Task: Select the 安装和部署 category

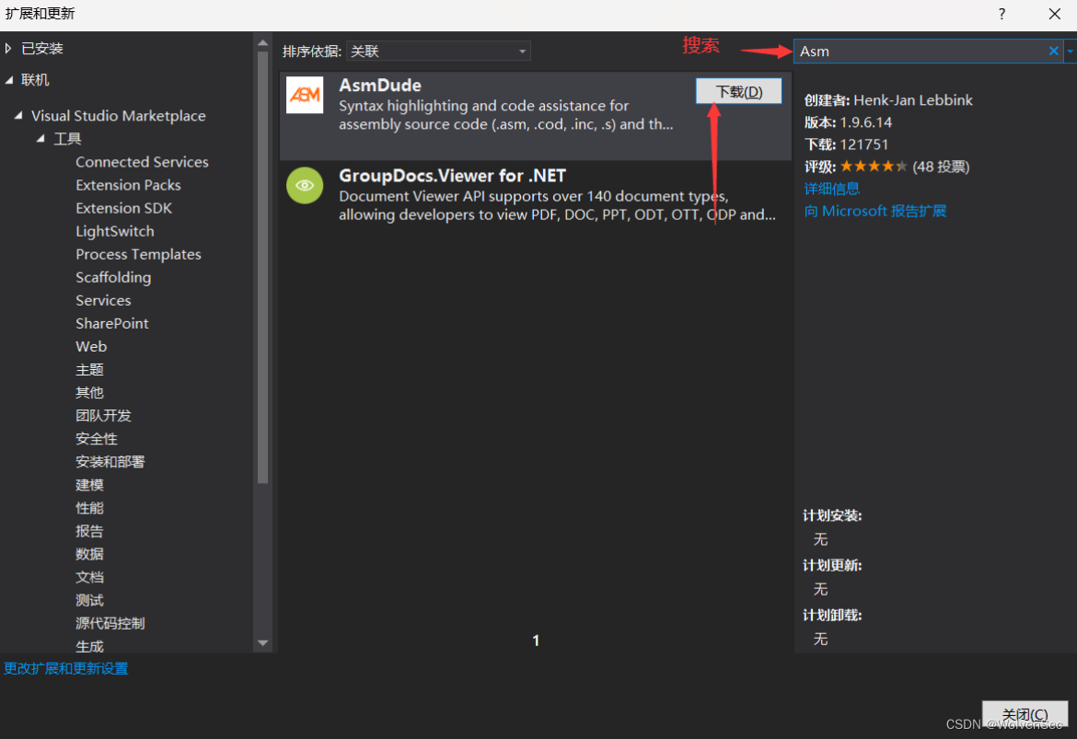Action: tap(110, 462)
